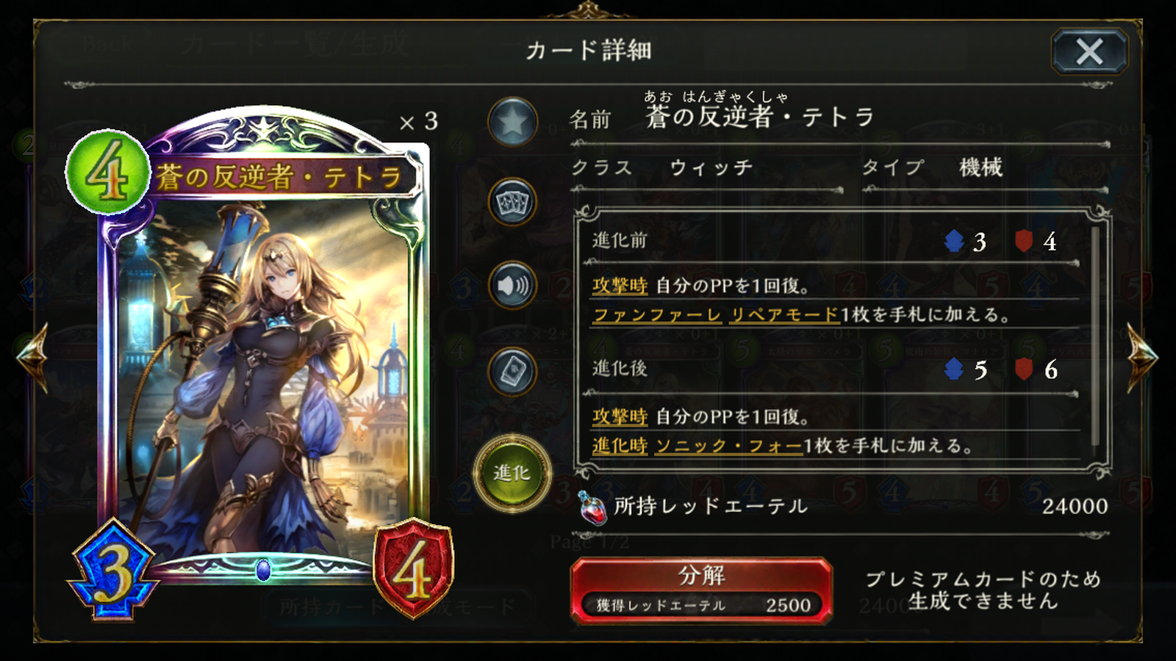1176x661 pixels.
Task: Open the related cards icon
Action: [x=512, y=202]
